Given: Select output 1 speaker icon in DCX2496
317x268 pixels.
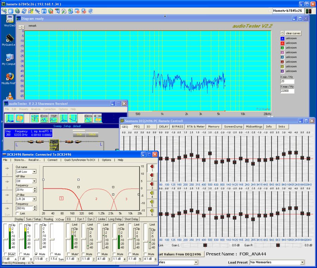Looking at the screenshot, I should tap(152, 168).
